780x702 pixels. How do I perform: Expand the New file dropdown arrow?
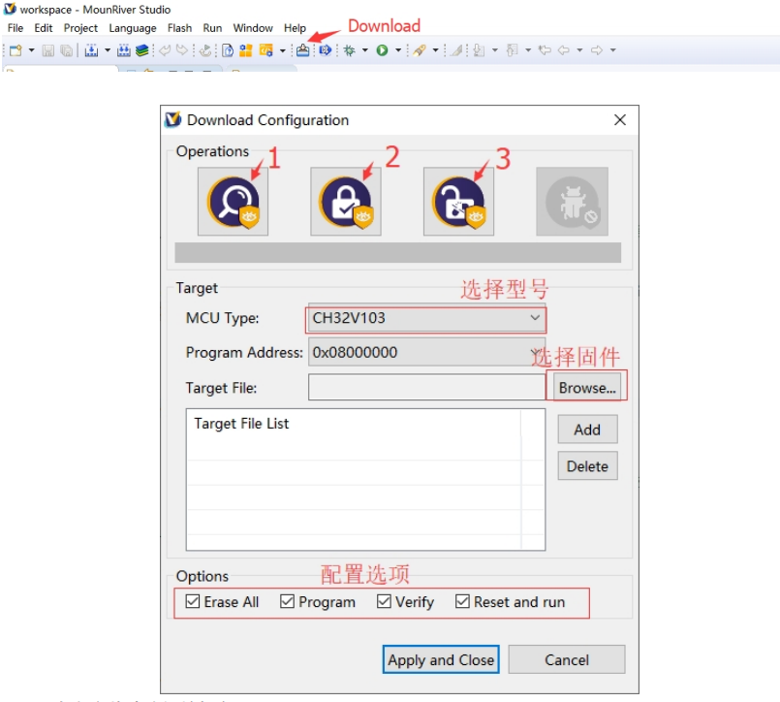point(31,50)
